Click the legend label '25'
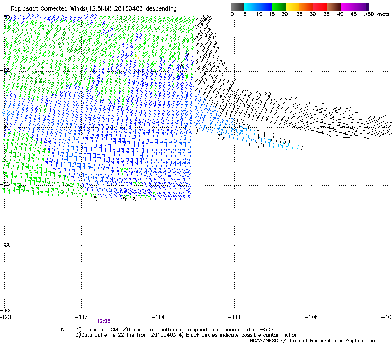 click(x=299, y=14)
